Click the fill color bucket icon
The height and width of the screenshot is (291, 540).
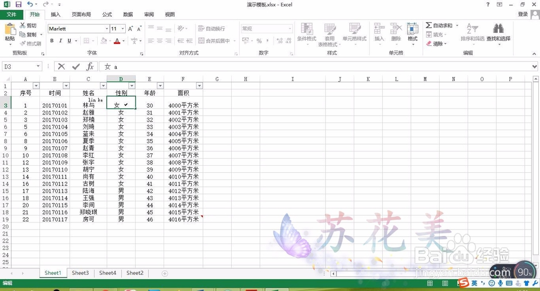(x=103, y=40)
